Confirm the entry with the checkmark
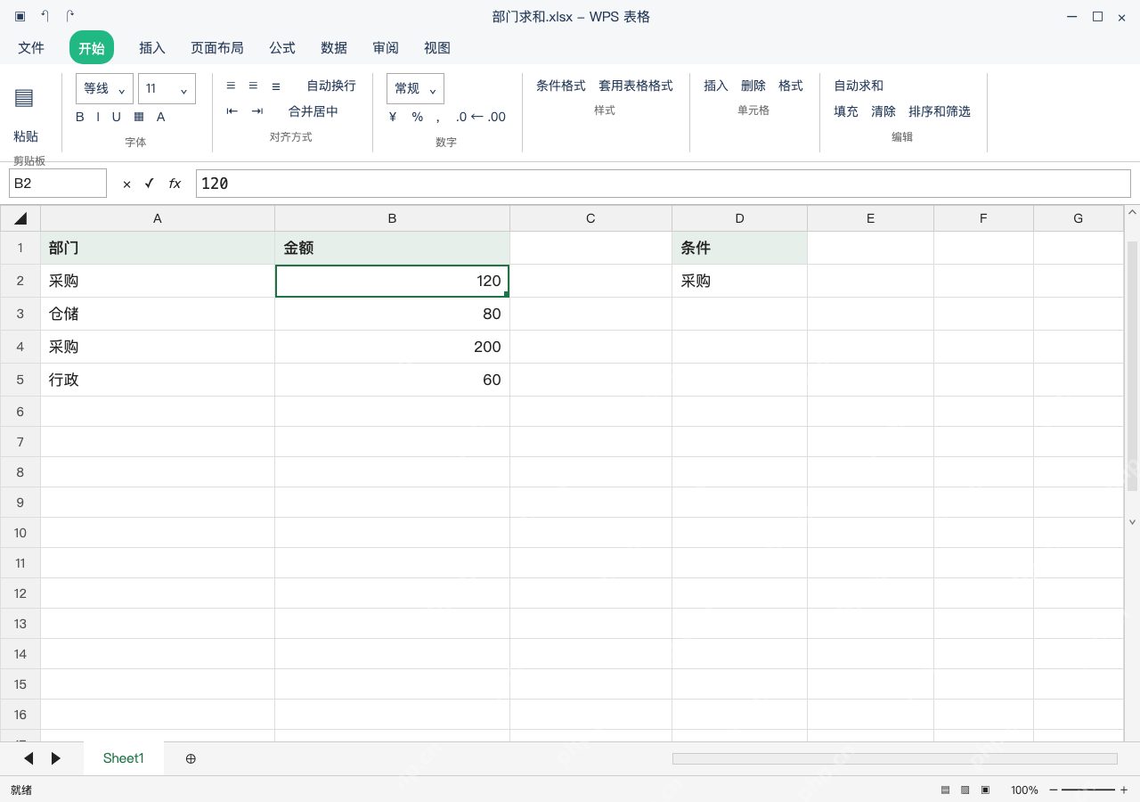 coord(149,184)
